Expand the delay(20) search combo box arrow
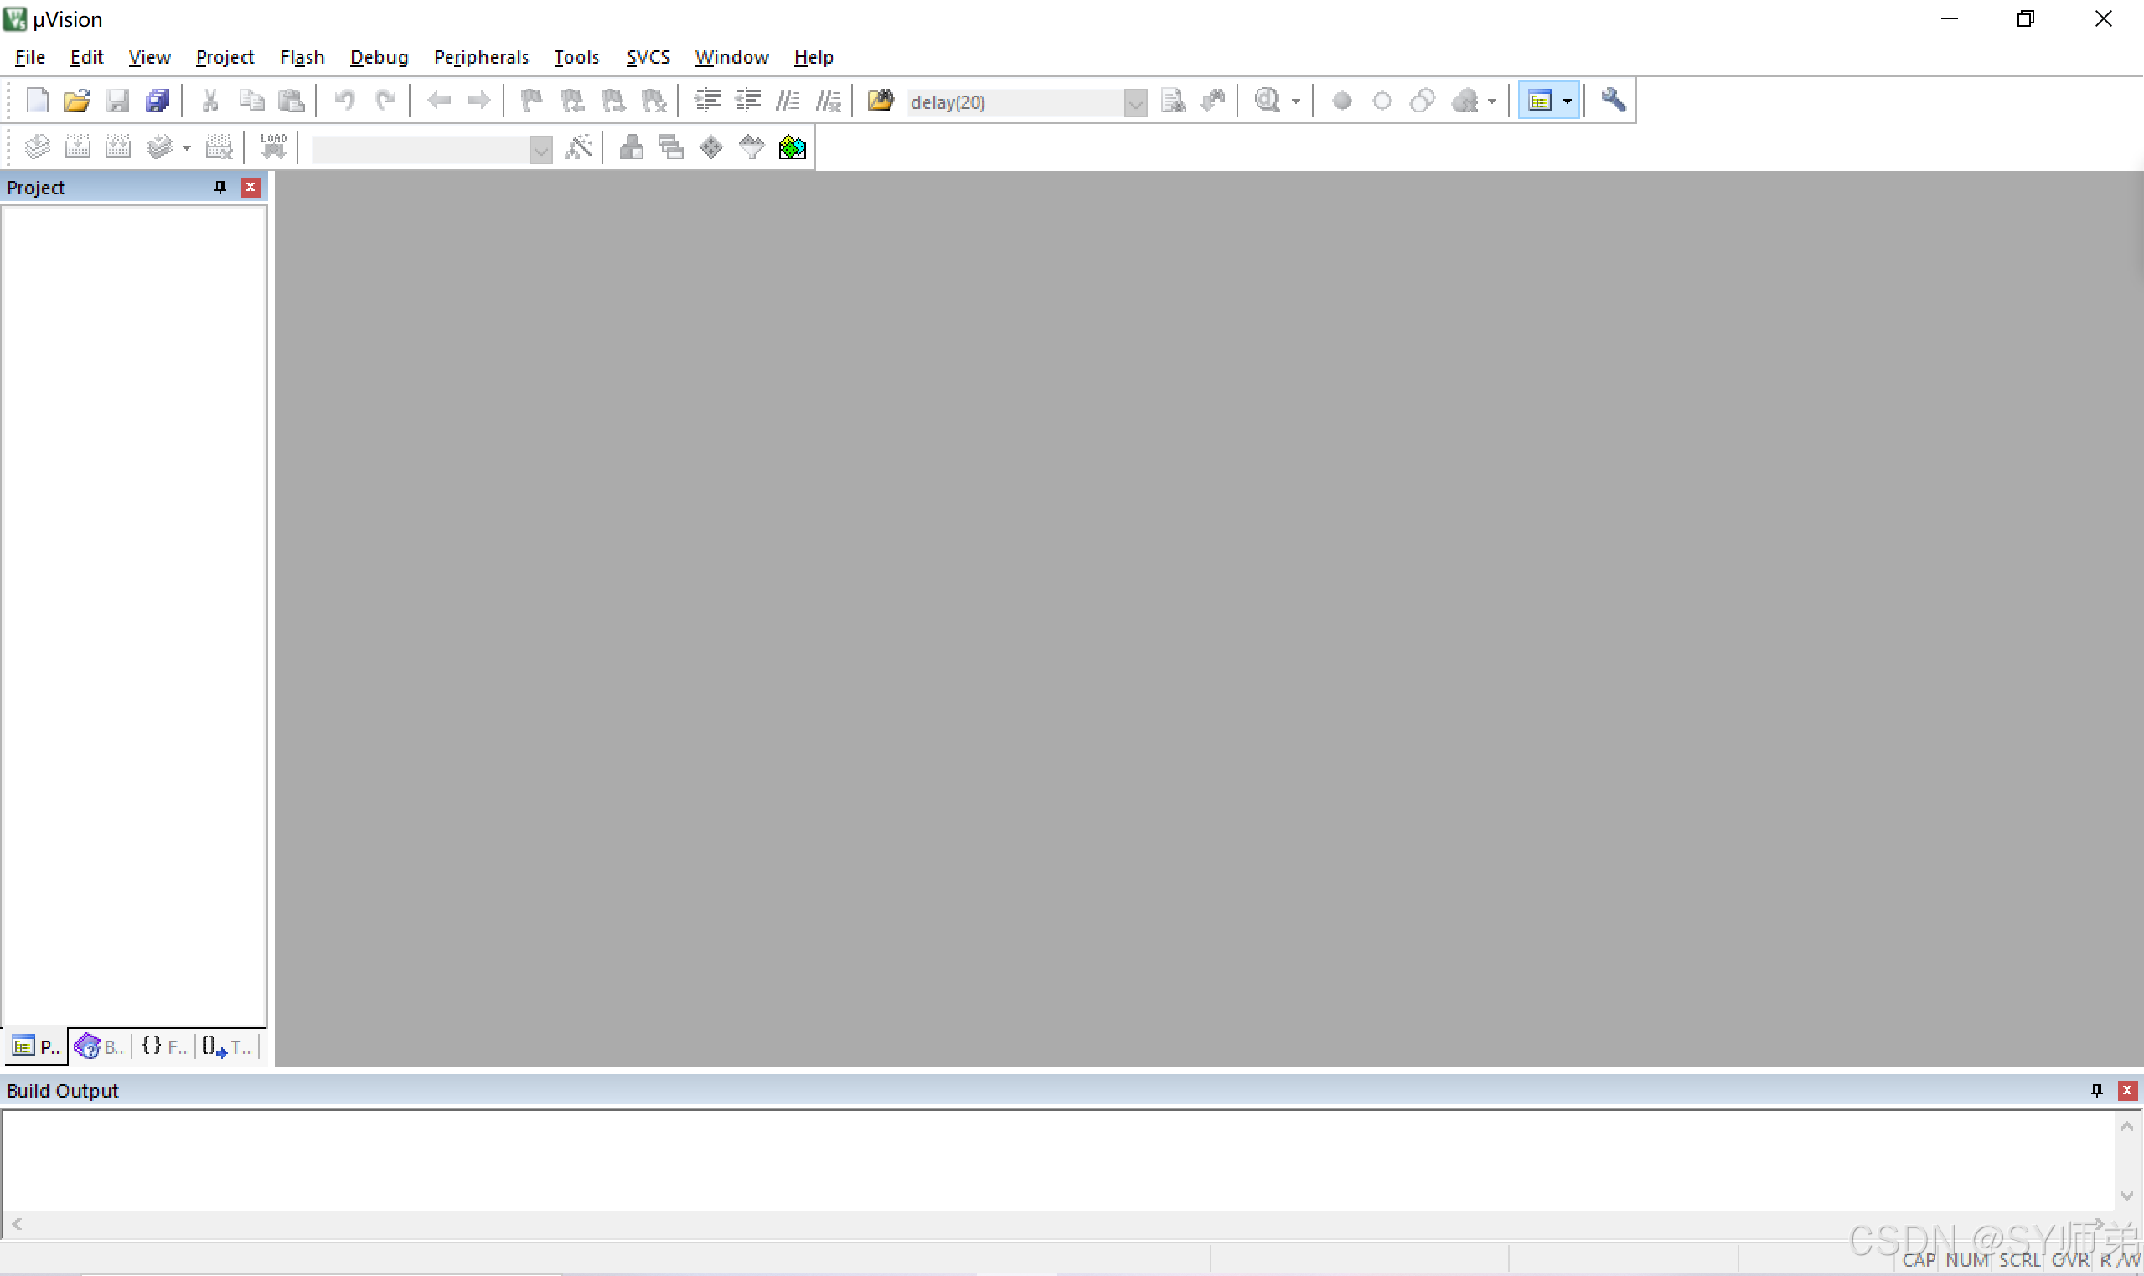2144x1276 pixels. [1135, 103]
